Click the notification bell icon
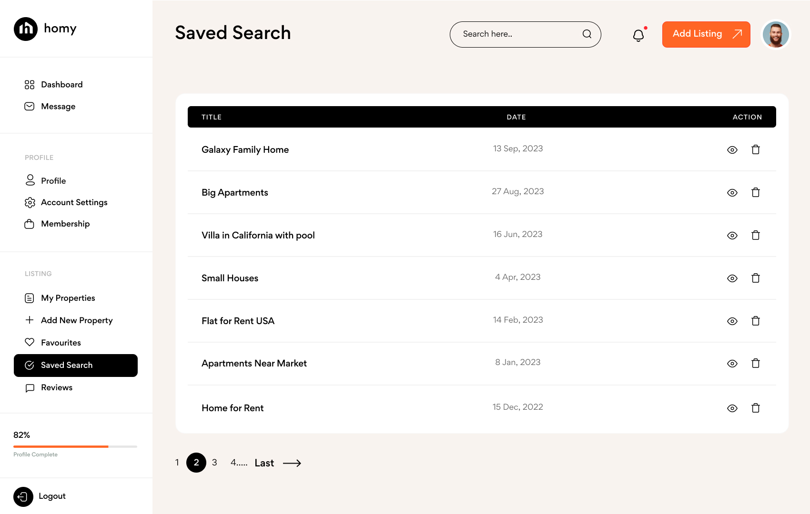The image size is (810, 514). (638, 35)
